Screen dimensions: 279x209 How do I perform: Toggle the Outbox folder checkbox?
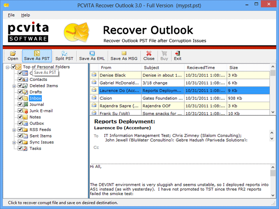(20, 123)
